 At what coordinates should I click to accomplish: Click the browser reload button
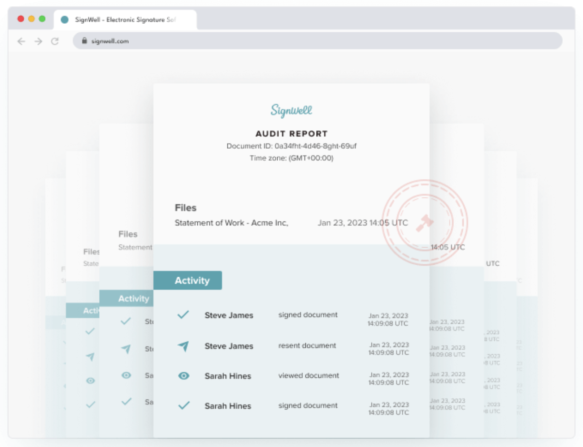click(55, 41)
